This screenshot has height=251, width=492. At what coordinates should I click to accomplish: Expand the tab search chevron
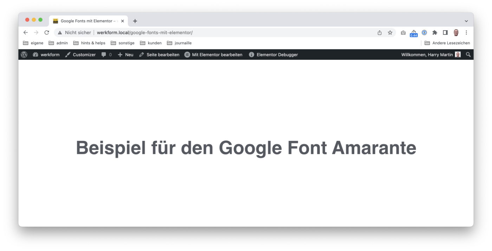pos(466,21)
